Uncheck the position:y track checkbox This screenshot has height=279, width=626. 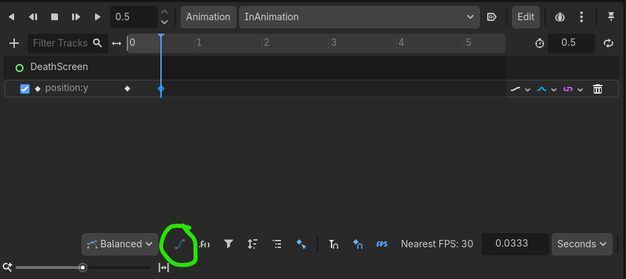(x=25, y=89)
